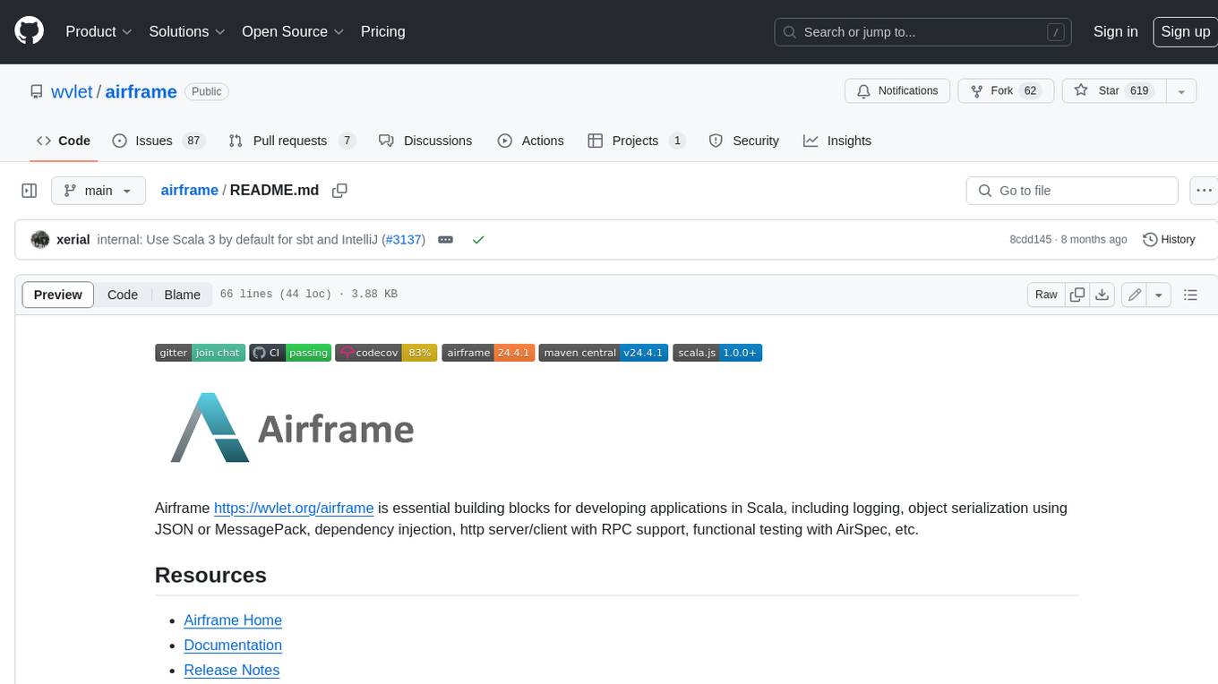The height and width of the screenshot is (684, 1218).
Task: Click the airframe breadcrumb link
Action: coord(189,191)
